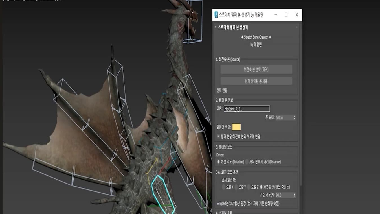Click the 현재 선택된 본 사용 button

tap(256, 81)
